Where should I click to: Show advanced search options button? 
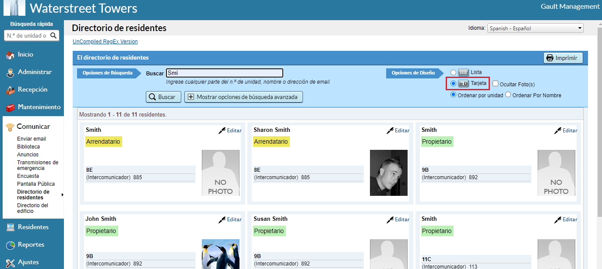tap(243, 97)
